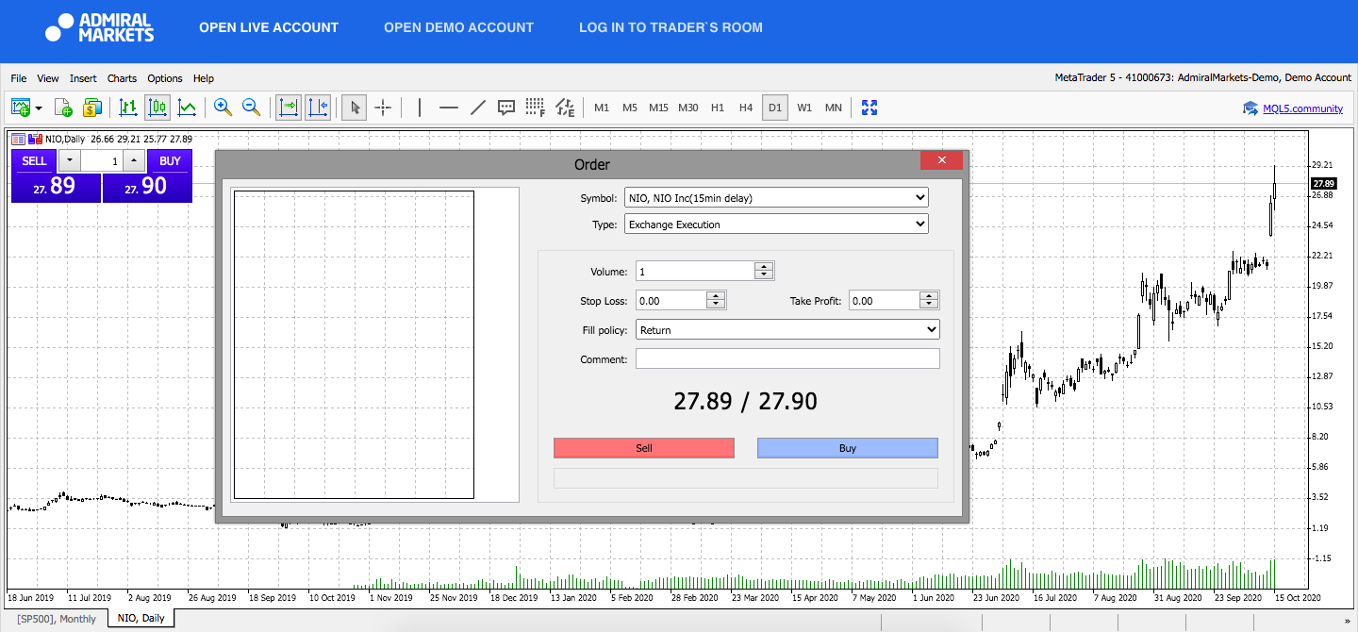Expand the new chart dropdown arrow
1358x632 pixels.
pyautogui.click(x=39, y=108)
